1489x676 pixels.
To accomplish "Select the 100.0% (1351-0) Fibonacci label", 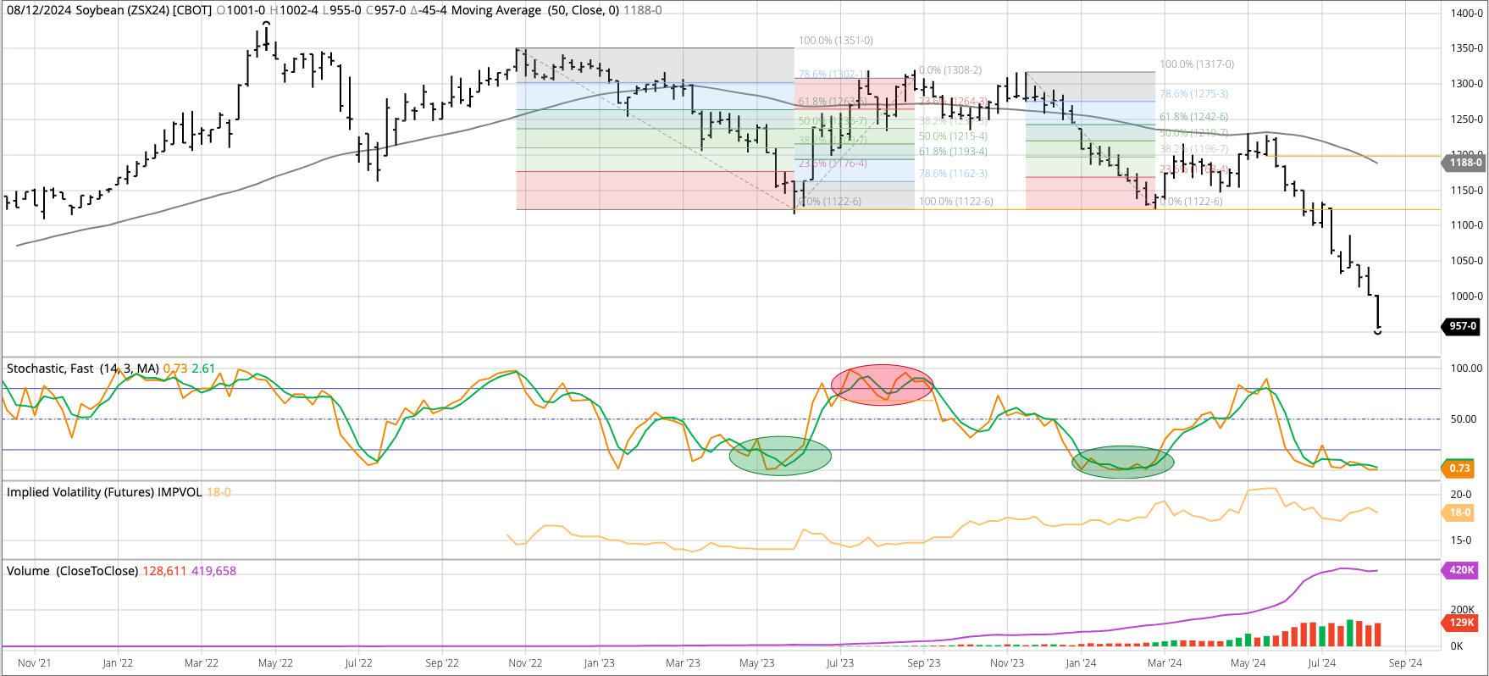I will (835, 41).
